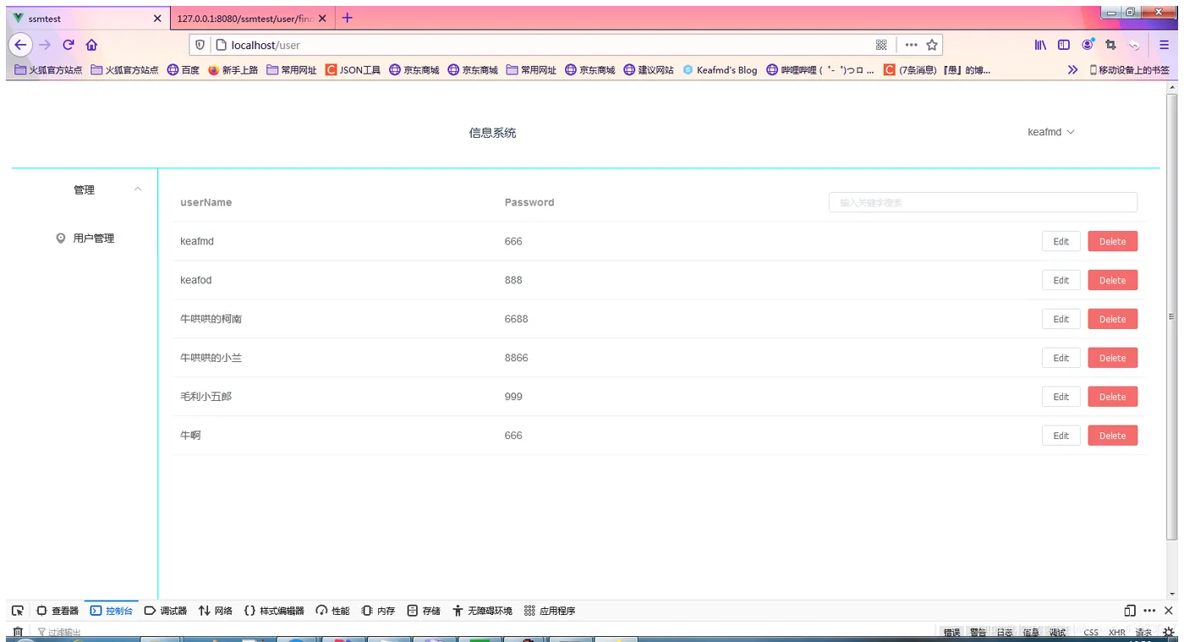
Task: Open the 存储 storage tab
Action: coord(424,611)
